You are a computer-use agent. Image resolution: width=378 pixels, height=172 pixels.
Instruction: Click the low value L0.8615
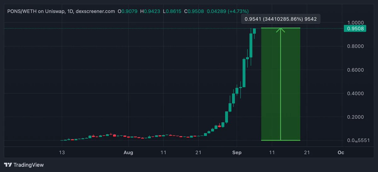[x=172, y=11]
